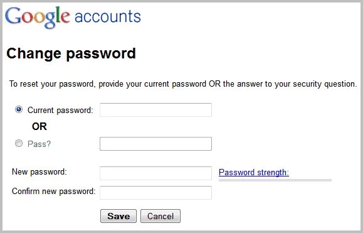
Task: Focus the Current password input field
Action: click(155, 110)
